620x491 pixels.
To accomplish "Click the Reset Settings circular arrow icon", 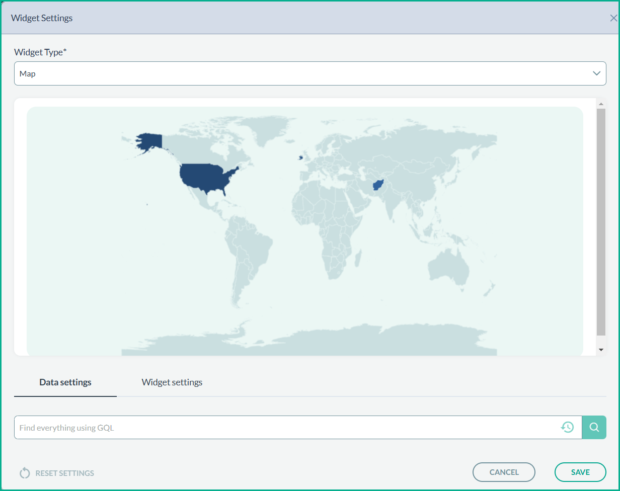I will tap(25, 473).
